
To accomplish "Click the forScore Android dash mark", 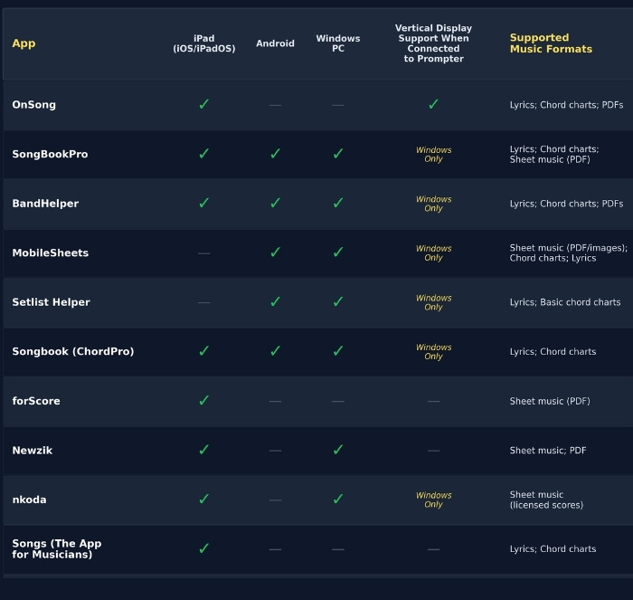I will (275, 401).
